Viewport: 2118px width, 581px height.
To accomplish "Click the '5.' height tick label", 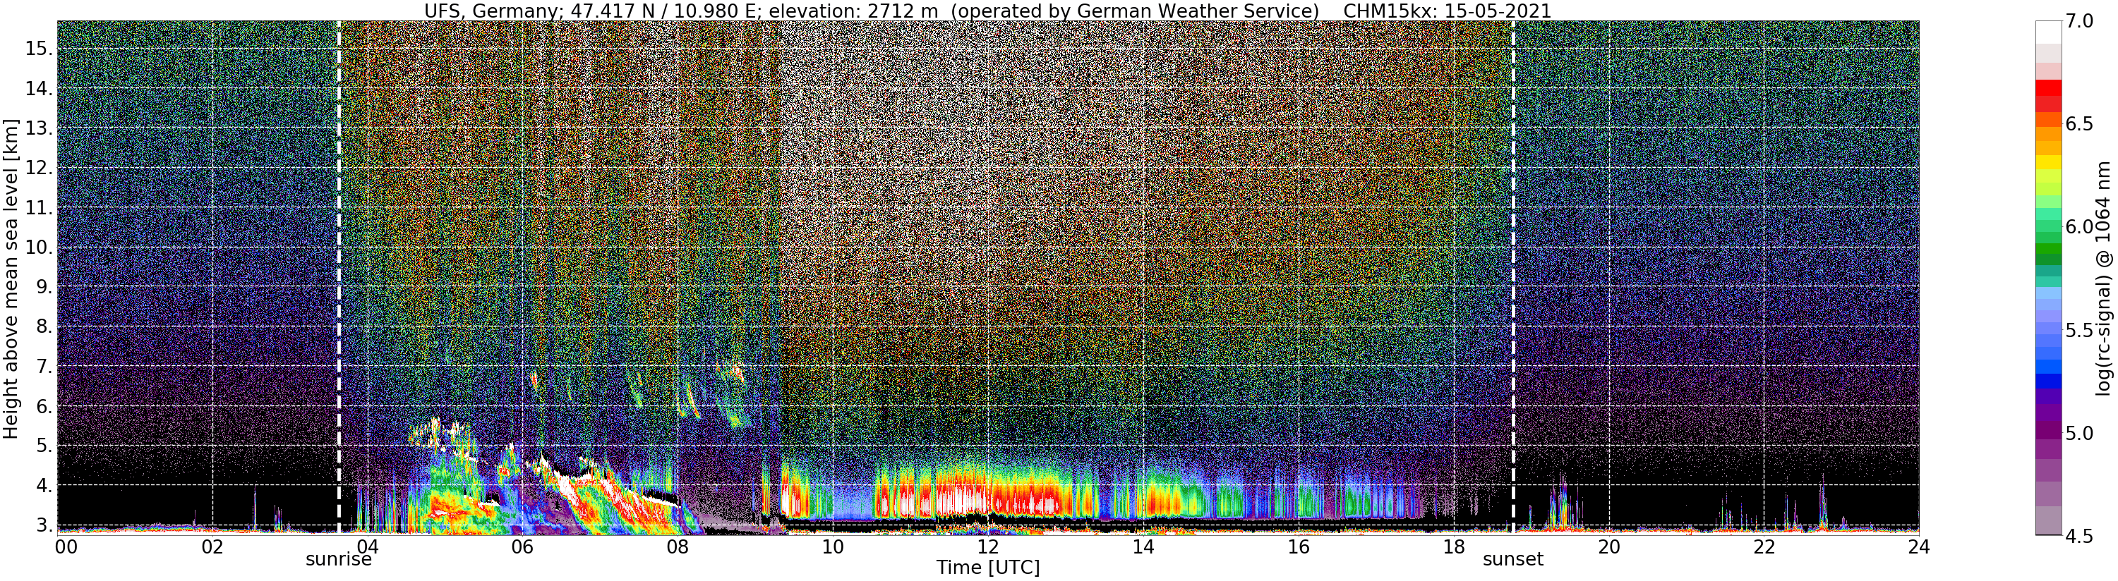I will [x=44, y=446].
